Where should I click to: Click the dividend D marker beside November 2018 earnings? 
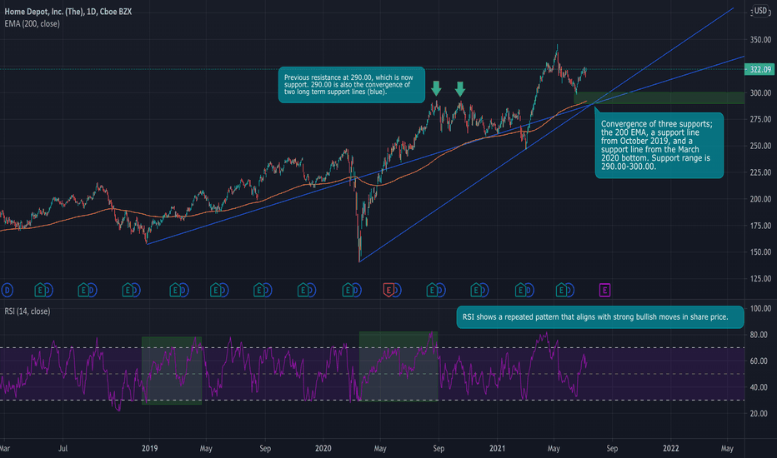point(136,290)
